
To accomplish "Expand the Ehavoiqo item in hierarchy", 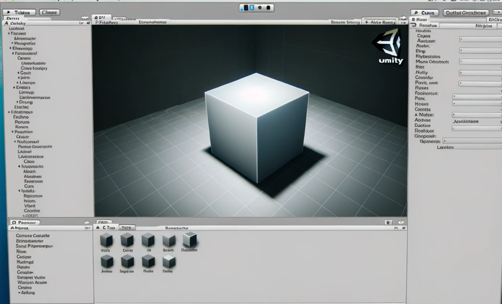I will [x=9, y=49].
